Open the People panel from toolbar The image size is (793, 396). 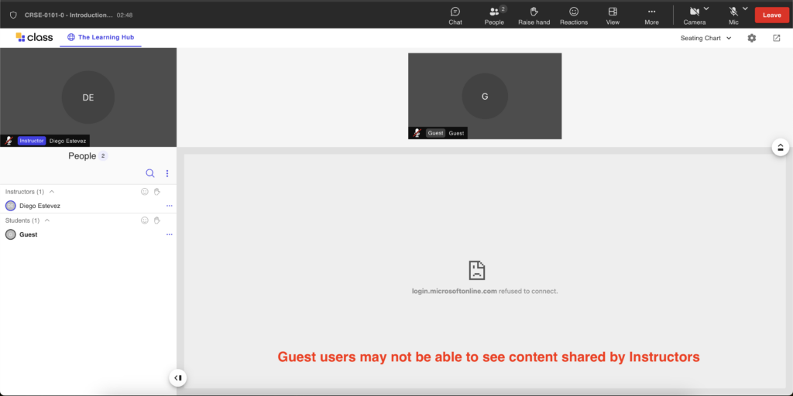tap(494, 15)
